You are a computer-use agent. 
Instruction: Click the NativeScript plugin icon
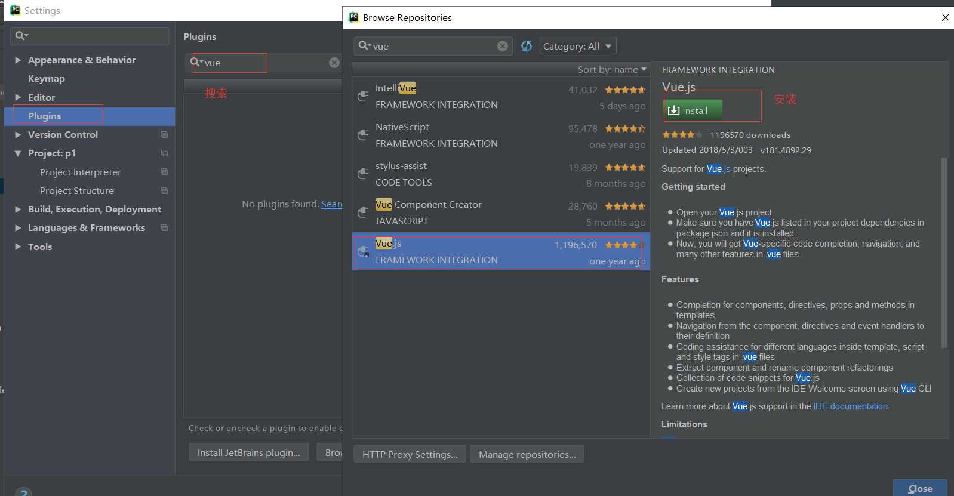coord(362,135)
